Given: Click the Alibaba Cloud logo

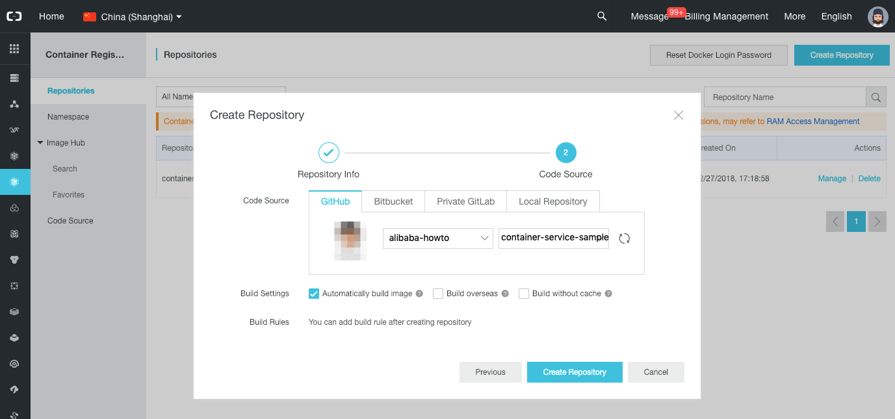Looking at the screenshot, I should (14, 16).
